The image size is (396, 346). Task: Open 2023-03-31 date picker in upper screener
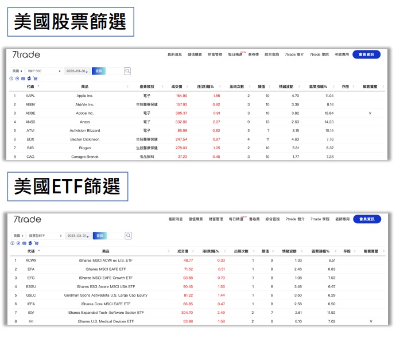[x=77, y=71]
